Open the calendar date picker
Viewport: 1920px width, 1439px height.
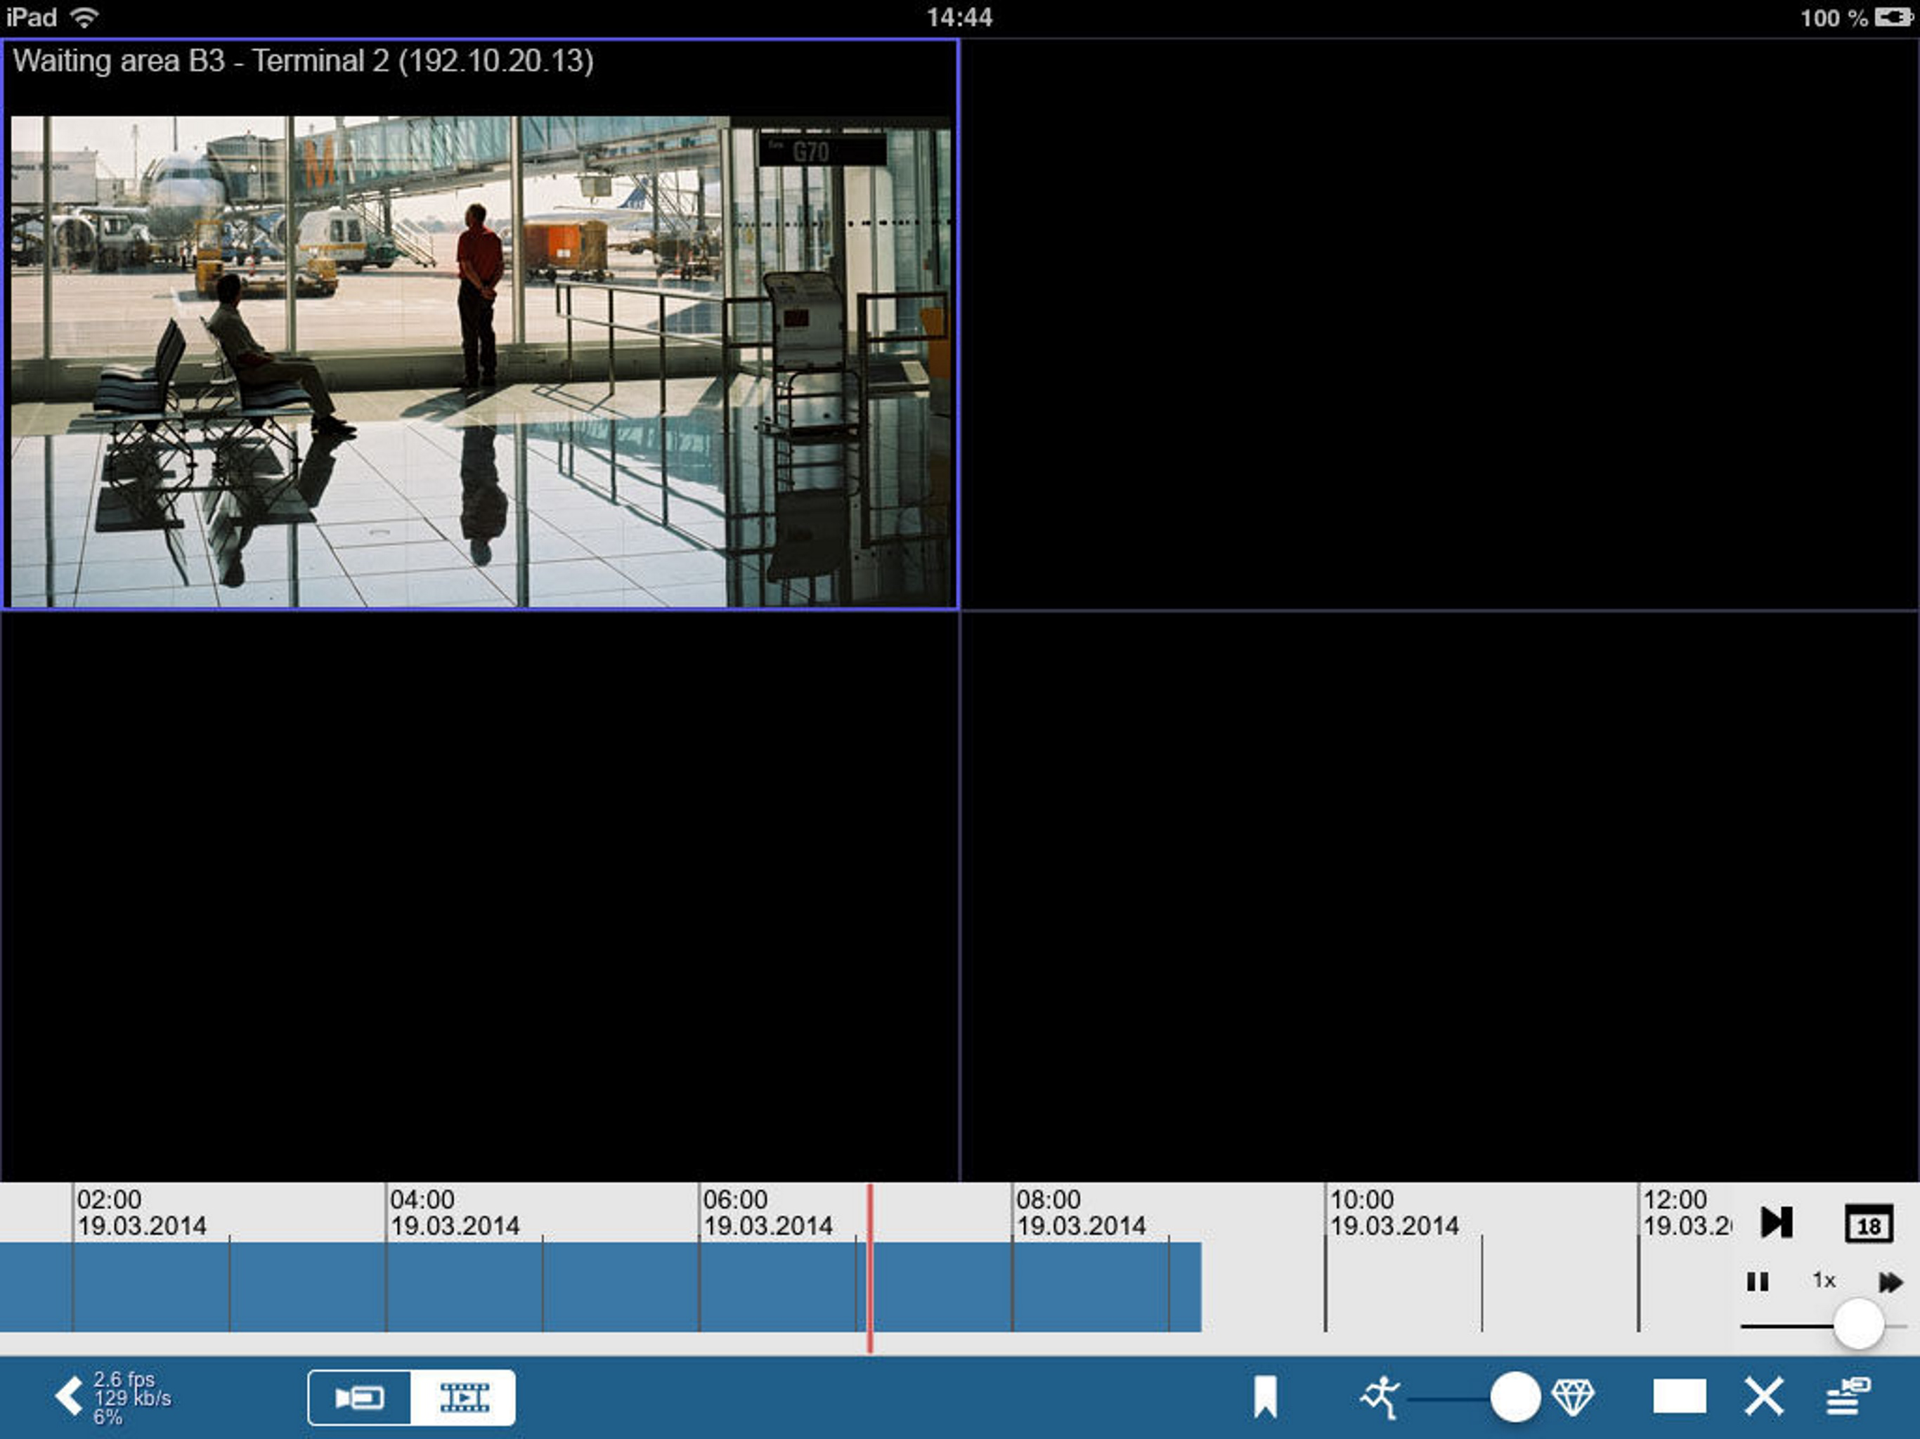(x=1868, y=1224)
